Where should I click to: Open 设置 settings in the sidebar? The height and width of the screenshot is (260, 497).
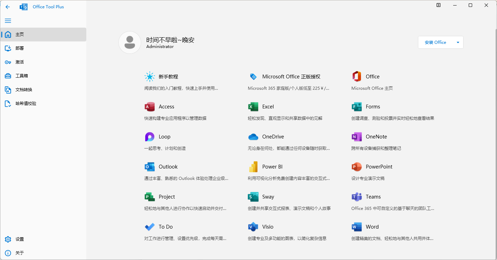[43, 239]
